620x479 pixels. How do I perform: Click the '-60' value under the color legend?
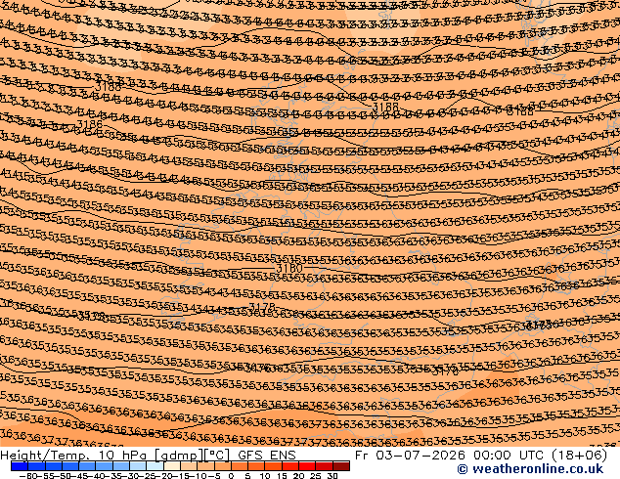tap(27, 475)
